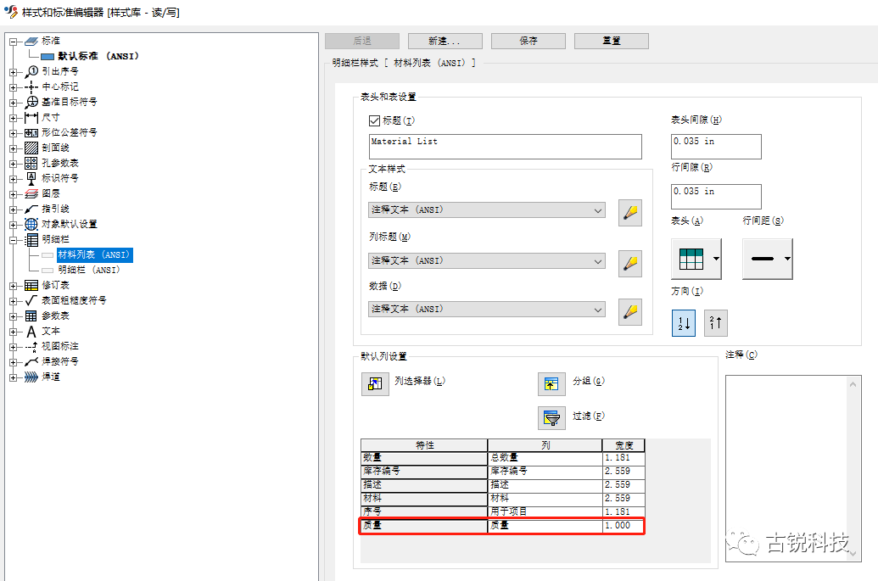This screenshot has width=878, height=581.
Task: Click the 孔参数表 hole table icon
Action: (31, 163)
